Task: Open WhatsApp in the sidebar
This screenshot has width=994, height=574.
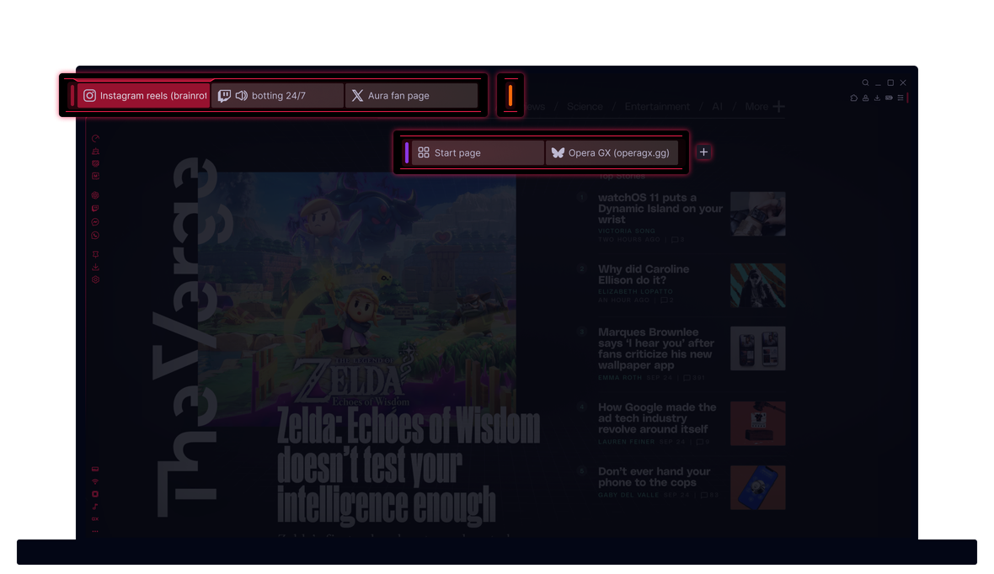Action: click(95, 236)
